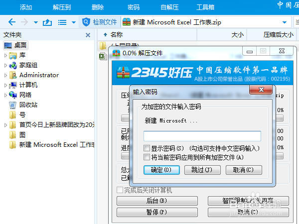This screenshot has width=299, height=224.
Task: Select 自解压 in the top toolbar
Action: [x=169, y=7]
